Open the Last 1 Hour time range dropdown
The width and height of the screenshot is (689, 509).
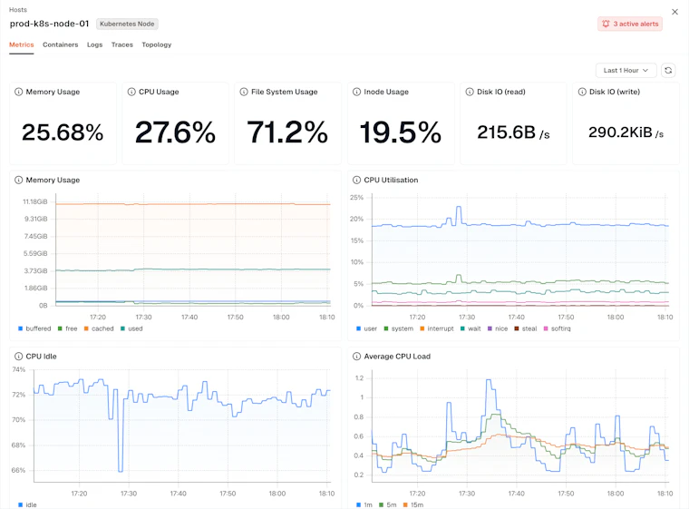click(626, 71)
